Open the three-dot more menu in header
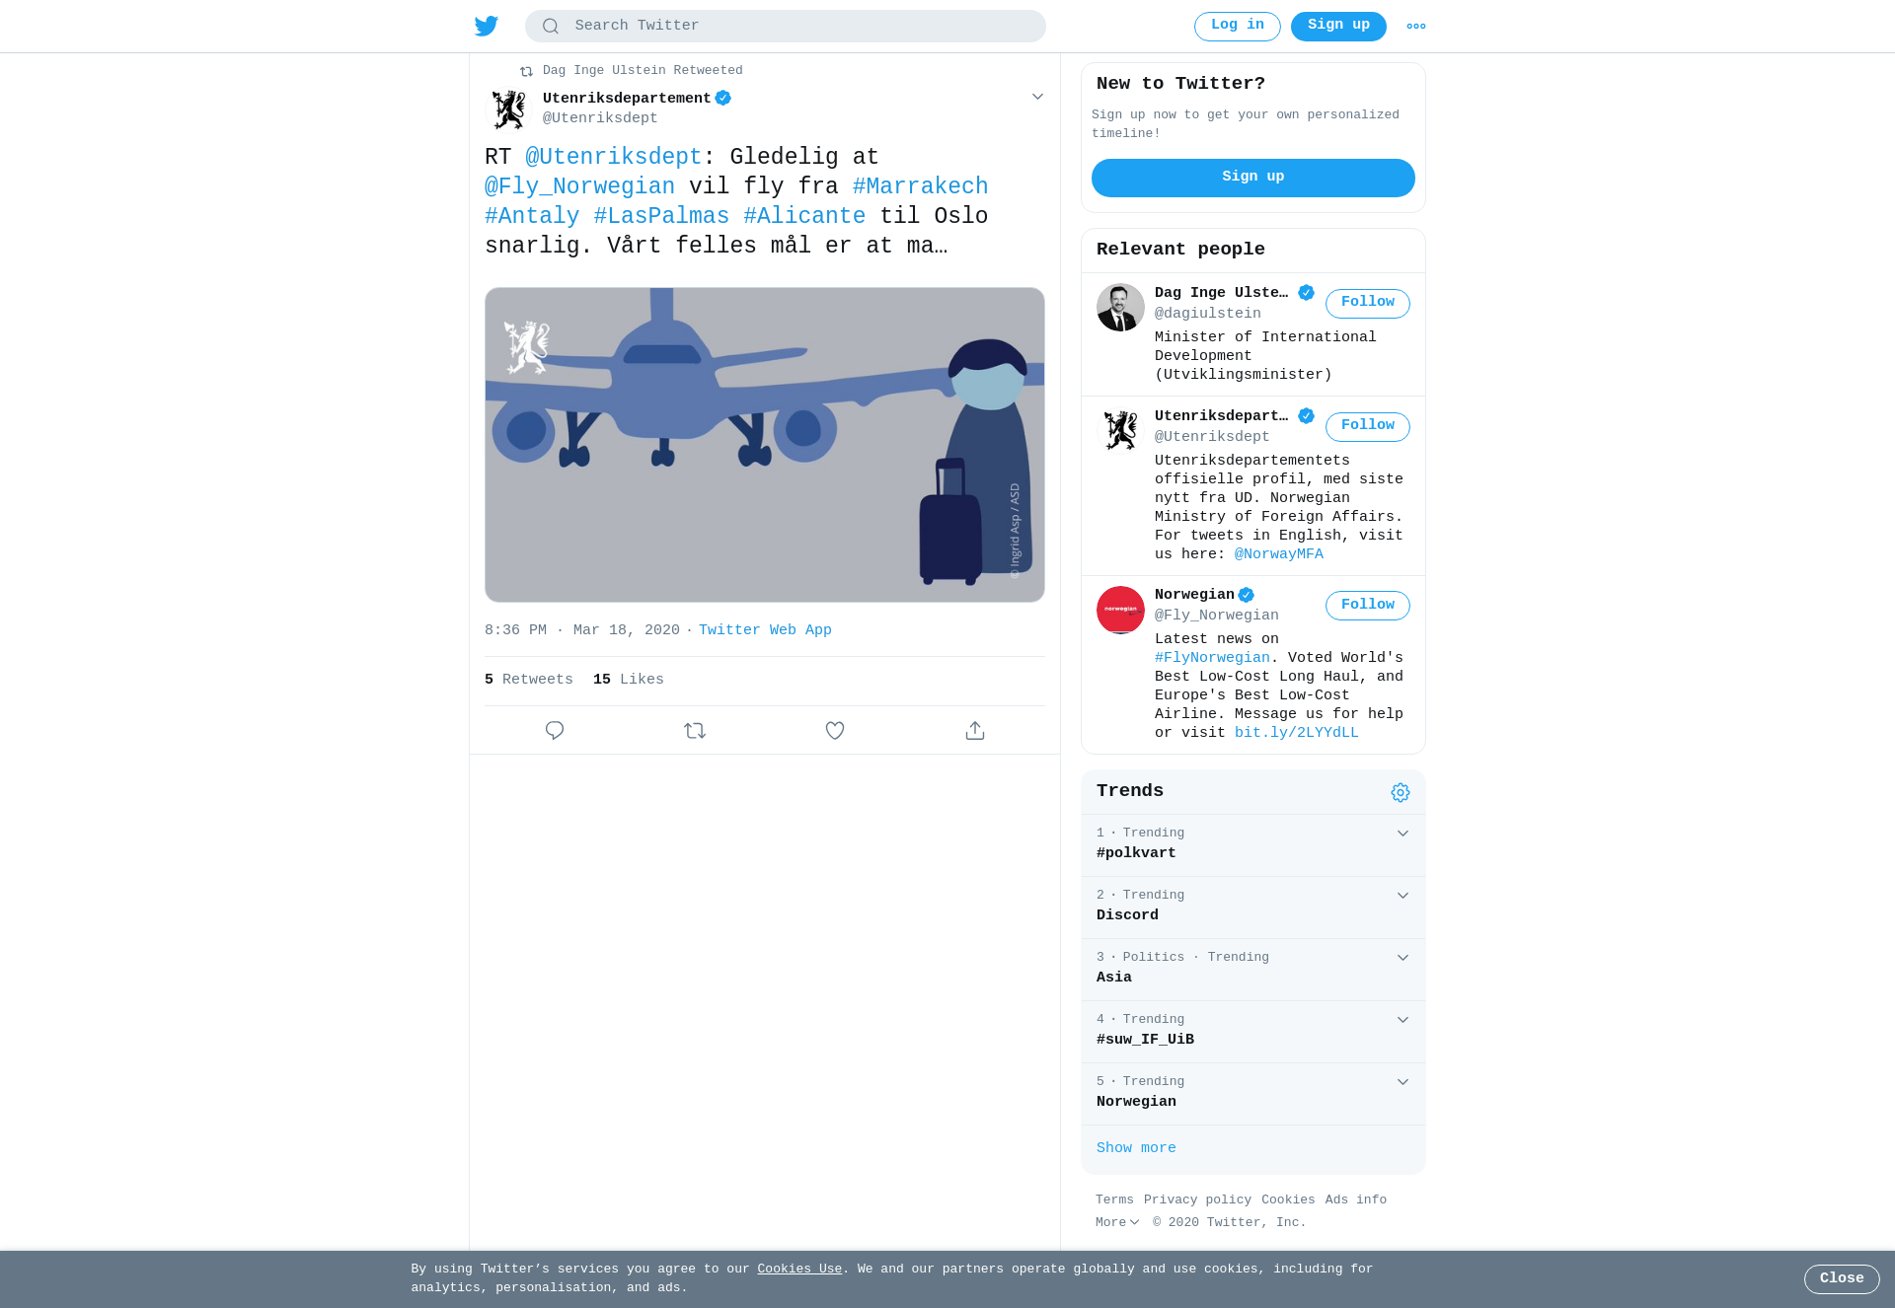 coord(1416,27)
